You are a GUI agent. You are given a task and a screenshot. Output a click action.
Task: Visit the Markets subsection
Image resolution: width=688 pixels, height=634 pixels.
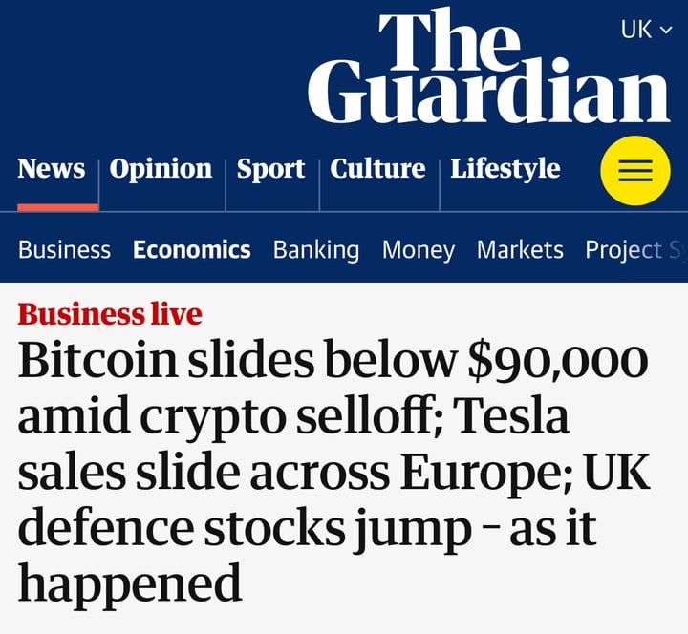coord(520,250)
